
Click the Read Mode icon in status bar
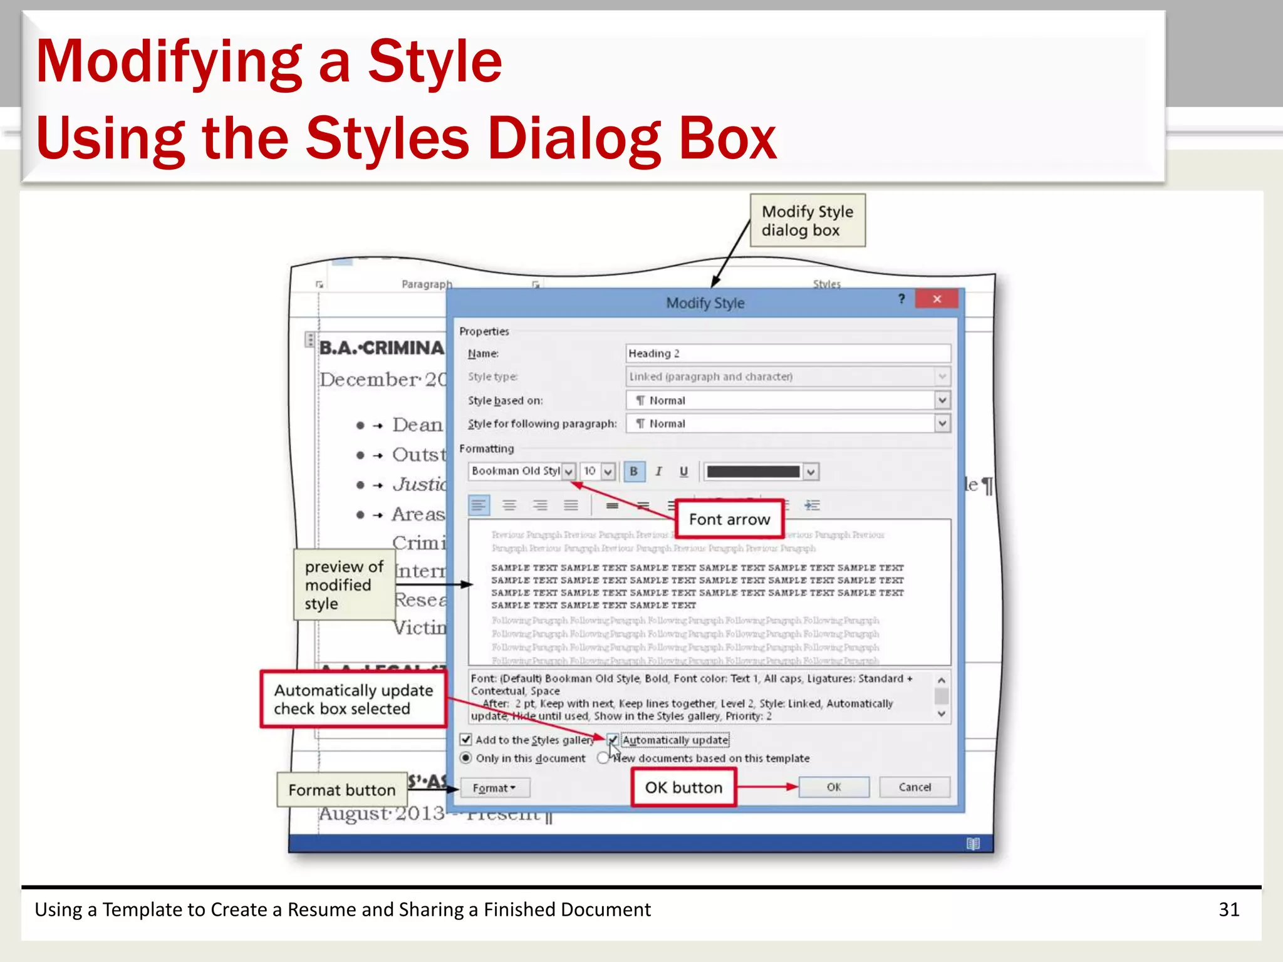coord(972,844)
